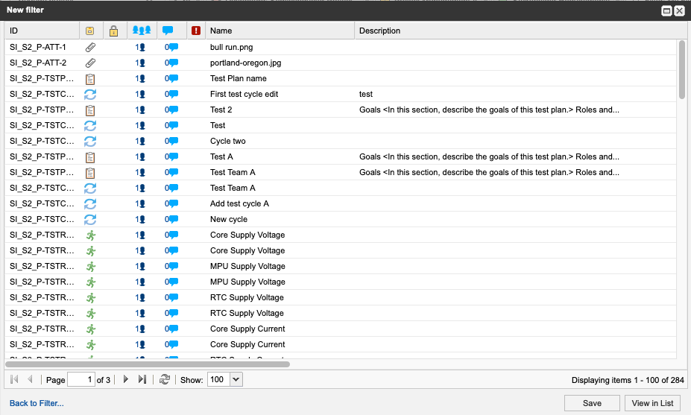The height and width of the screenshot is (415, 691).
Task: Click the item type column header icon
Action: (x=90, y=31)
